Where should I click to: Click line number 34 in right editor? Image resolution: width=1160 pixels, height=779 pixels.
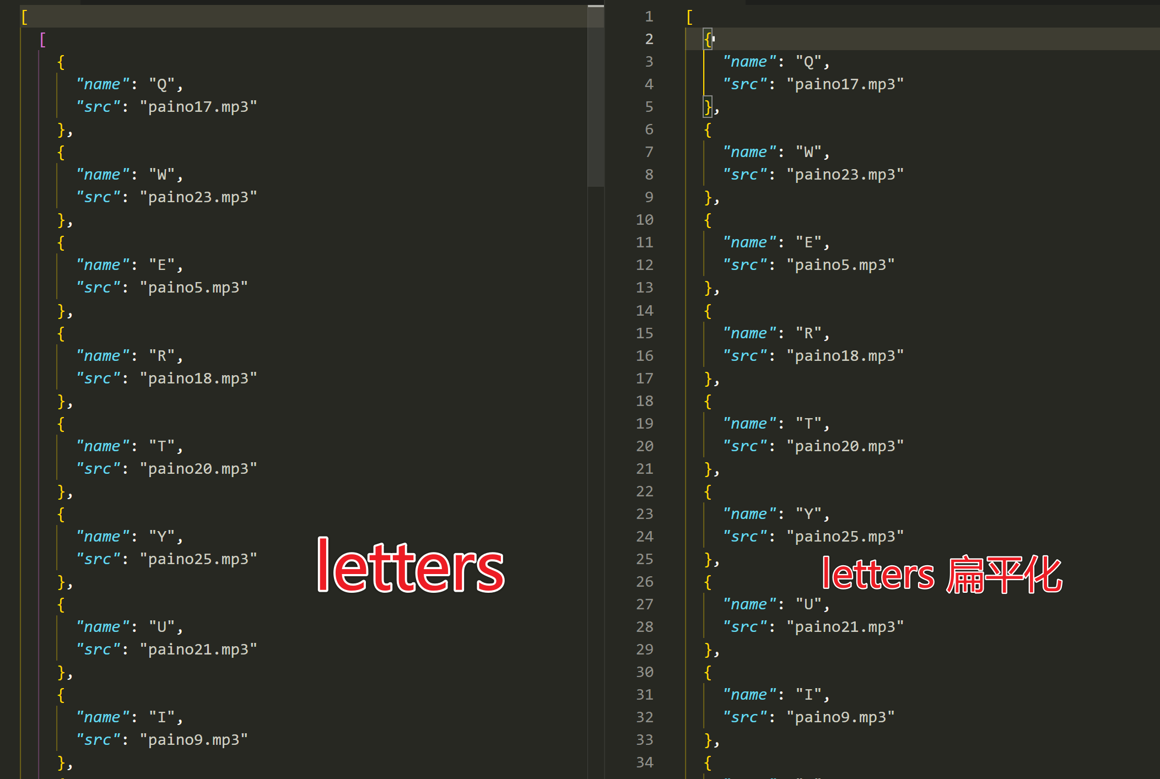tap(645, 762)
